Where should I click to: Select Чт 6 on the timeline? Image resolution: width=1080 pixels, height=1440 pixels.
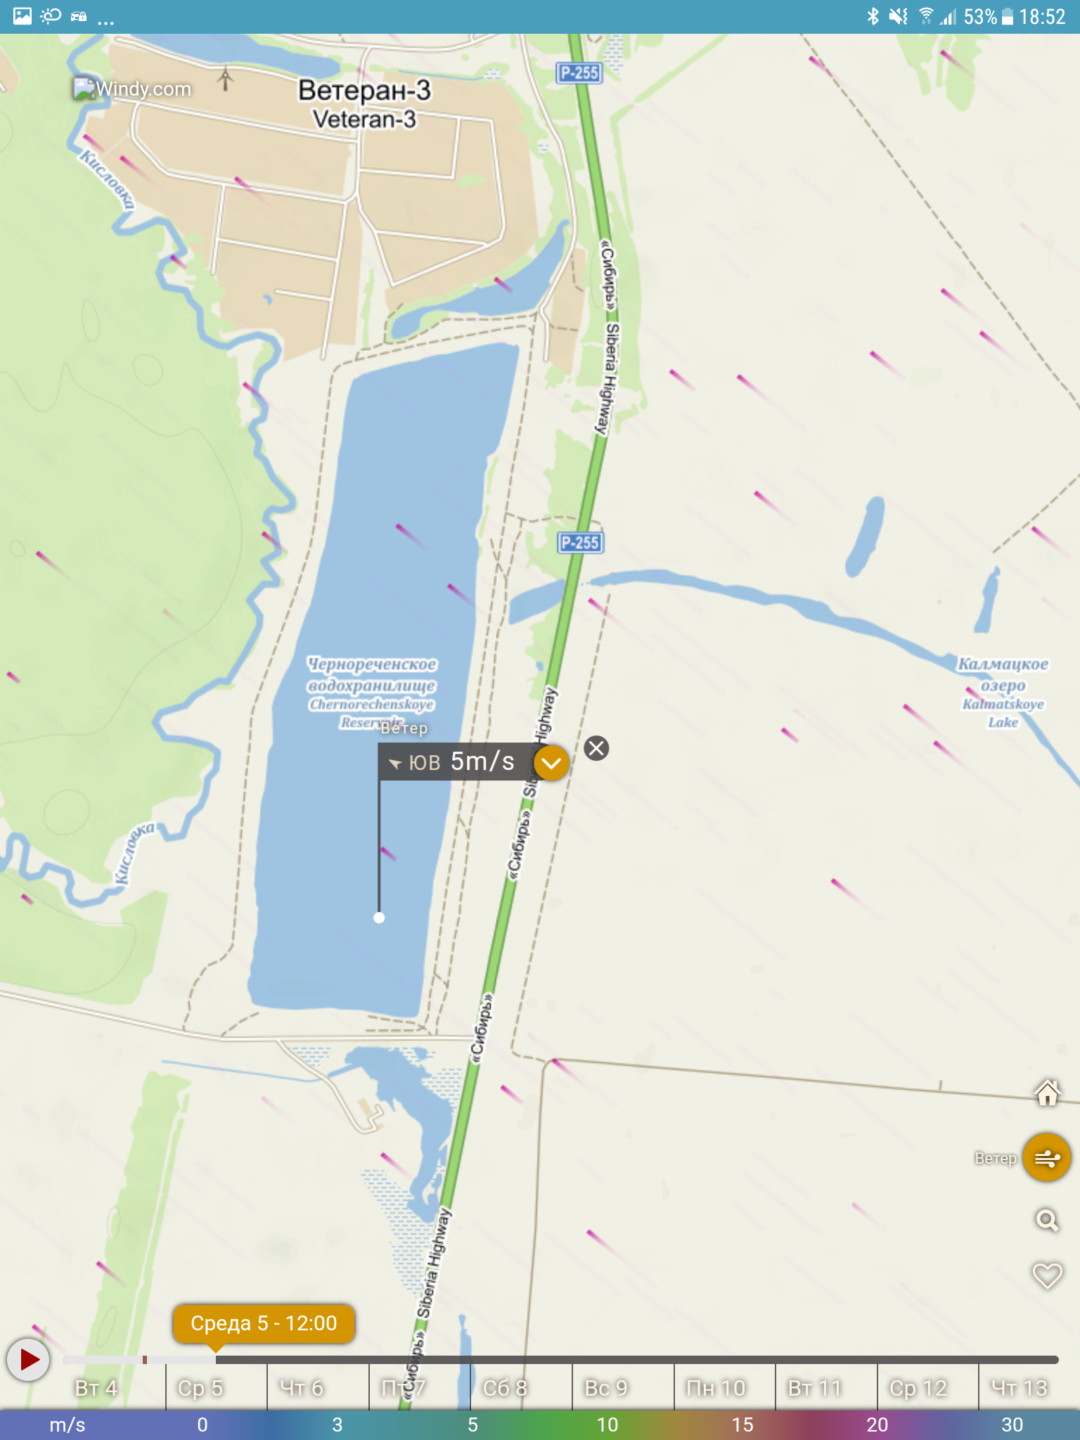[x=302, y=1388]
